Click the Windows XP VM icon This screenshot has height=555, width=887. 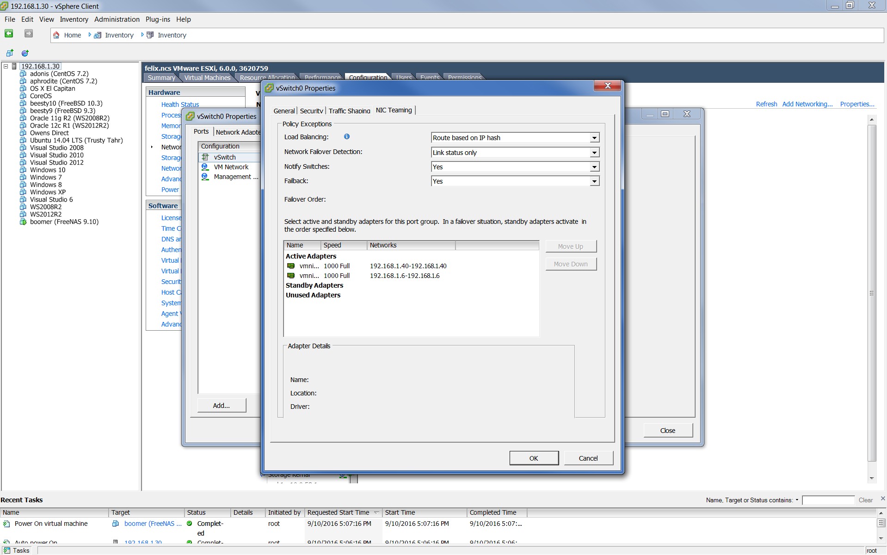click(x=23, y=192)
